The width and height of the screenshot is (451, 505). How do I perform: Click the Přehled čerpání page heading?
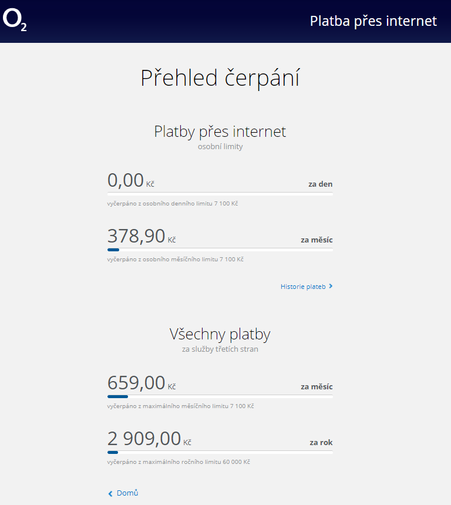coord(220,78)
